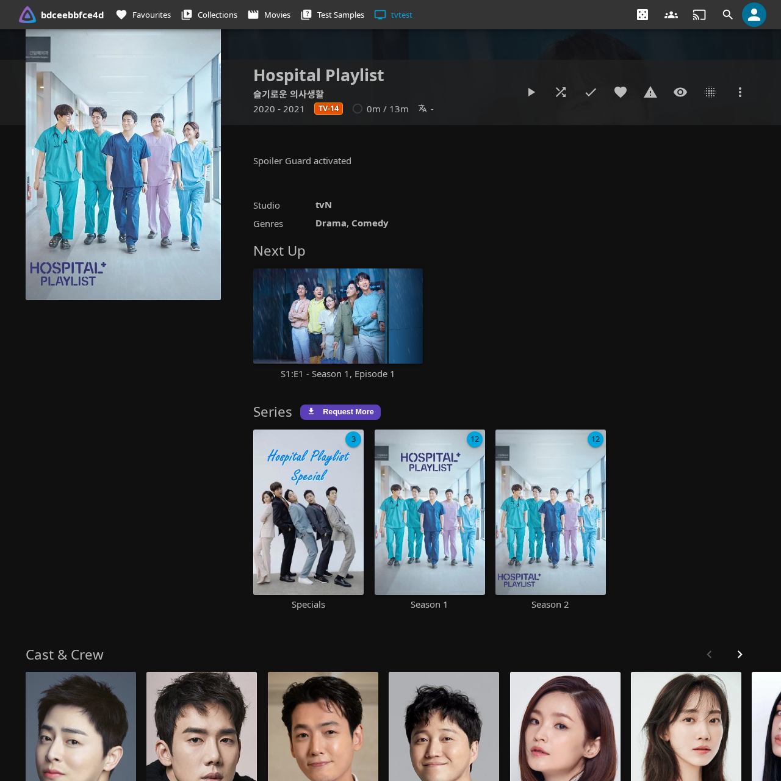Open the Comedy genre link
Screen dimensions: 781x781
(370, 223)
